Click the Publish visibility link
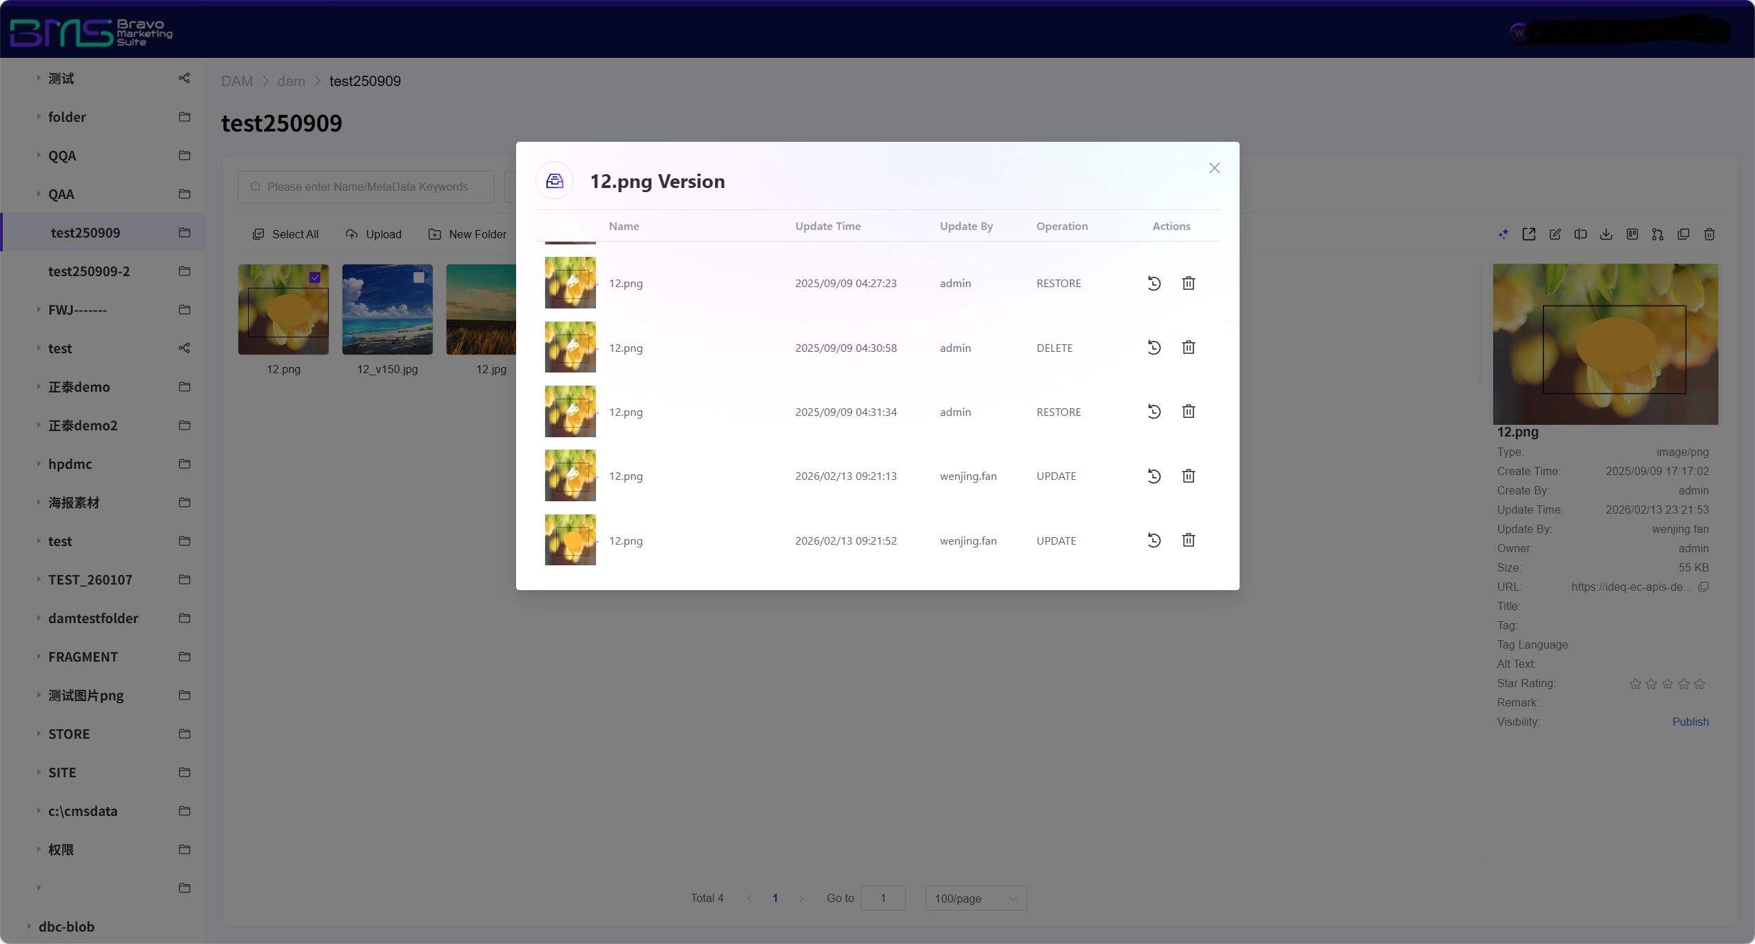Screen dimensions: 1755x944 pyautogui.click(x=1690, y=722)
